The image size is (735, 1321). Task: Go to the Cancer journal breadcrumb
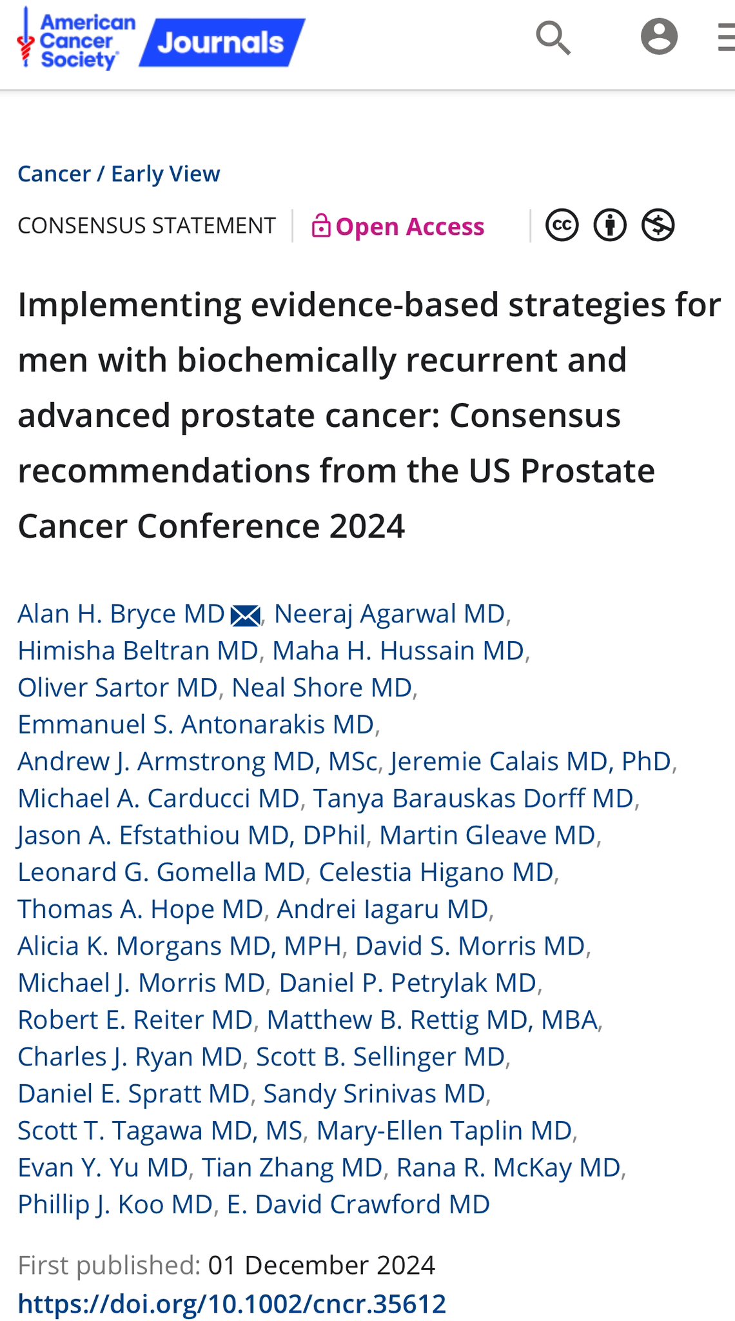click(54, 174)
